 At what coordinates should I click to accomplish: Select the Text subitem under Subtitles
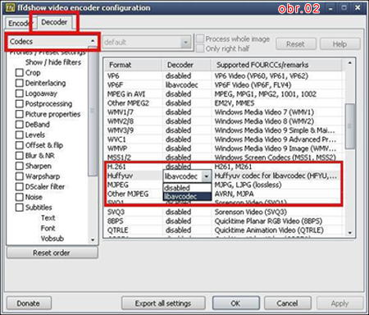tap(48, 218)
